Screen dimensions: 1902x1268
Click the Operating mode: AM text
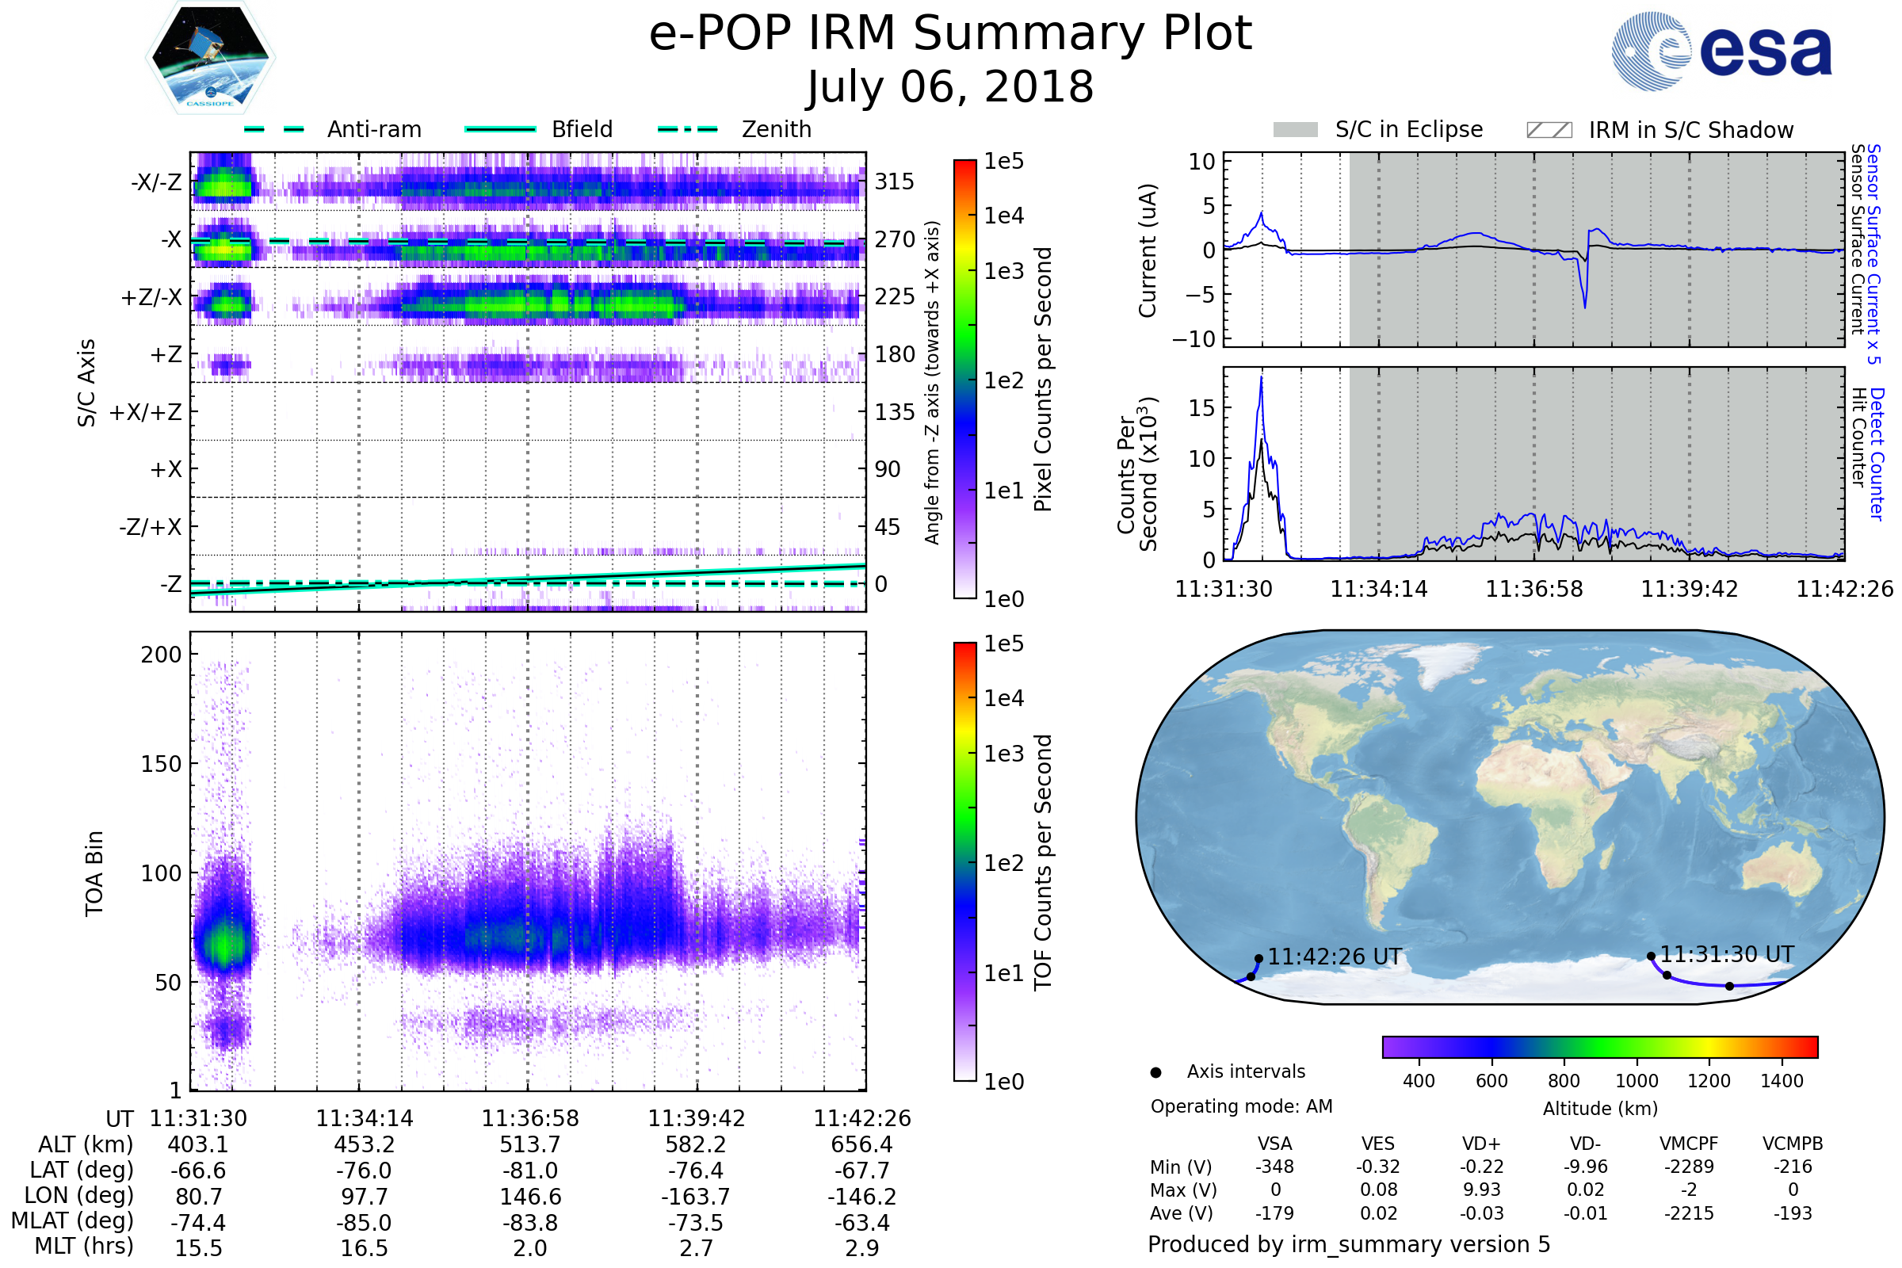1241,1106
